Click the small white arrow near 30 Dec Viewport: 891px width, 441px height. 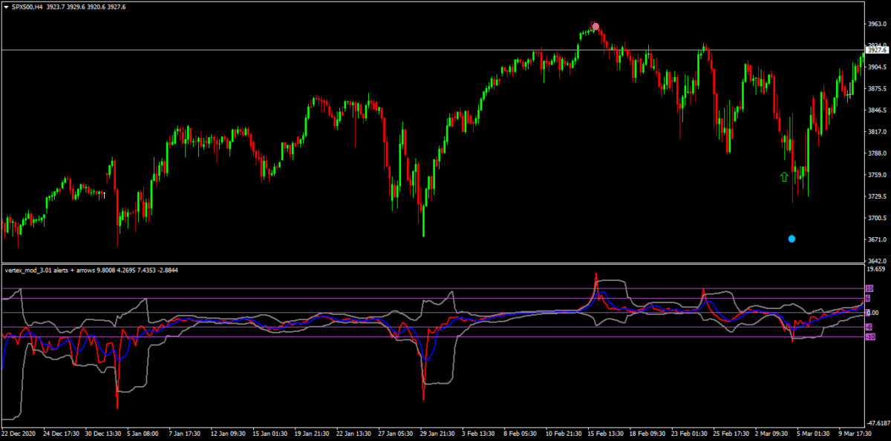[x=104, y=195]
